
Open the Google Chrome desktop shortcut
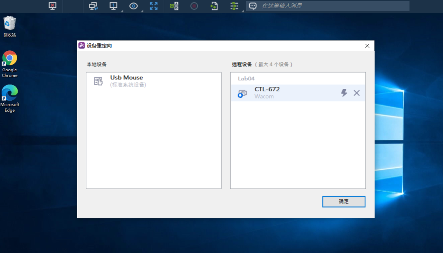click(9, 64)
